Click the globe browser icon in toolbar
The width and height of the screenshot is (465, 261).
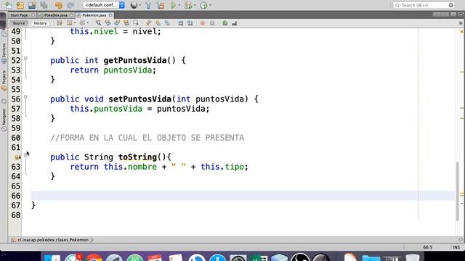tap(134, 5)
